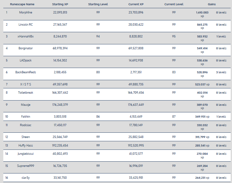Sort by the Current XP column header
Image resolution: width=232 pixels, height=183 pixels.
pyautogui.click(x=136, y=4)
